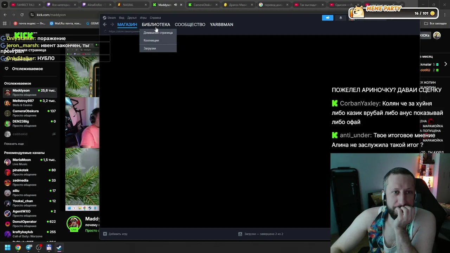
Task: Open new tab in Chrome
Action: [x=402, y=5]
